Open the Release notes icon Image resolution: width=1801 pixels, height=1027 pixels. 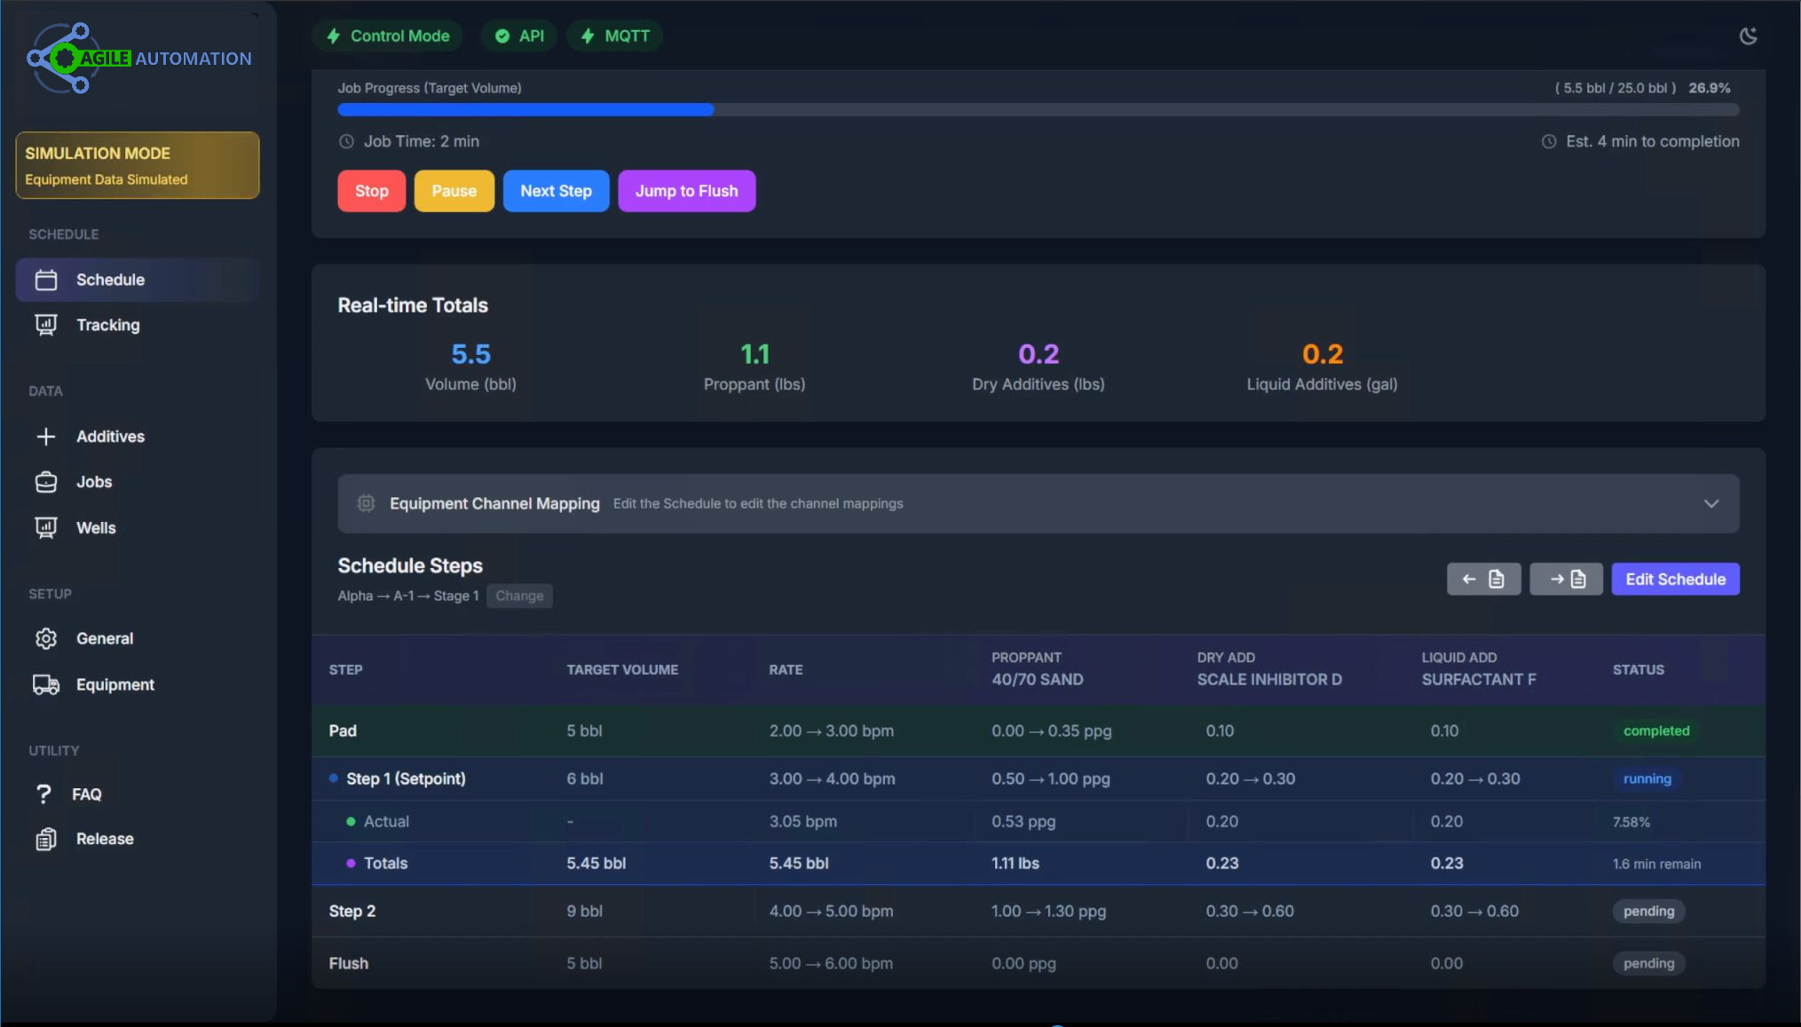(45, 838)
